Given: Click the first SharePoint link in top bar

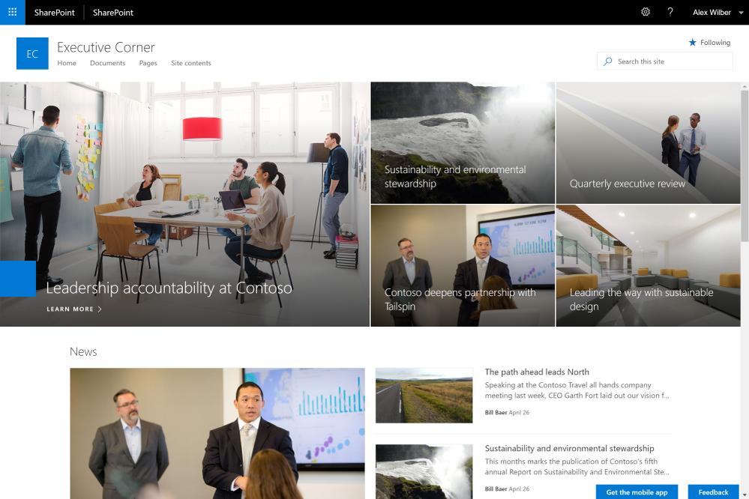Looking at the screenshot, I should tap(55, 13).
